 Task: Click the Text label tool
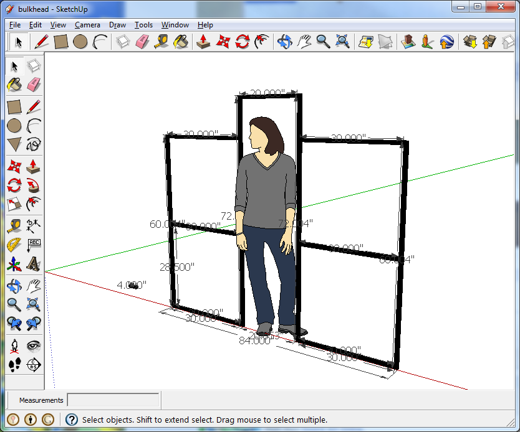pyautogui.click(x=34, y=245)
